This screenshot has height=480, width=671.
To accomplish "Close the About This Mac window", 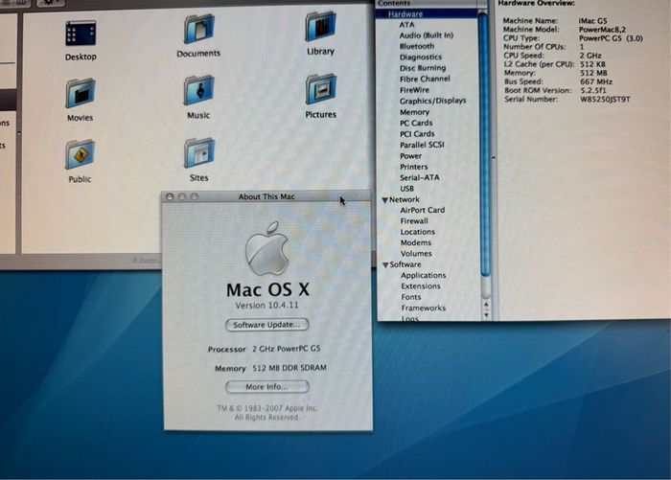I will coord(170,196).
